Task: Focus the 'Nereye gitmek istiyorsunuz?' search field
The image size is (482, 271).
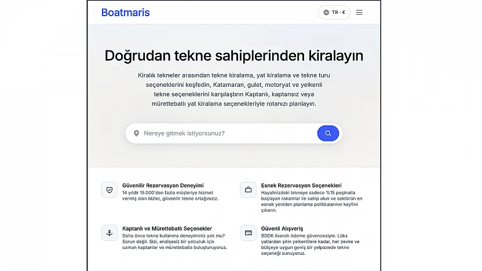Action: (x=233, y=133)
